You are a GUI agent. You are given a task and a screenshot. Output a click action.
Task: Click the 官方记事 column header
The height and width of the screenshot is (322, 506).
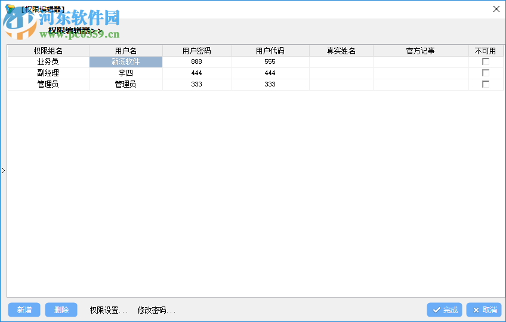coord(421,51)
